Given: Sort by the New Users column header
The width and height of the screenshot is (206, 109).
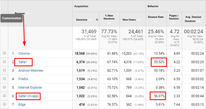Looking at the screenshot, I should (x=129, y=20).
